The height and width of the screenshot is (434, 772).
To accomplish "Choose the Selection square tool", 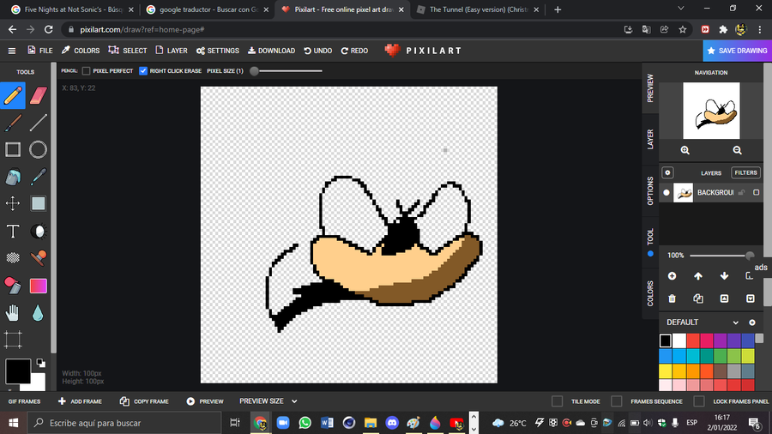I will (x=38, y=204).
